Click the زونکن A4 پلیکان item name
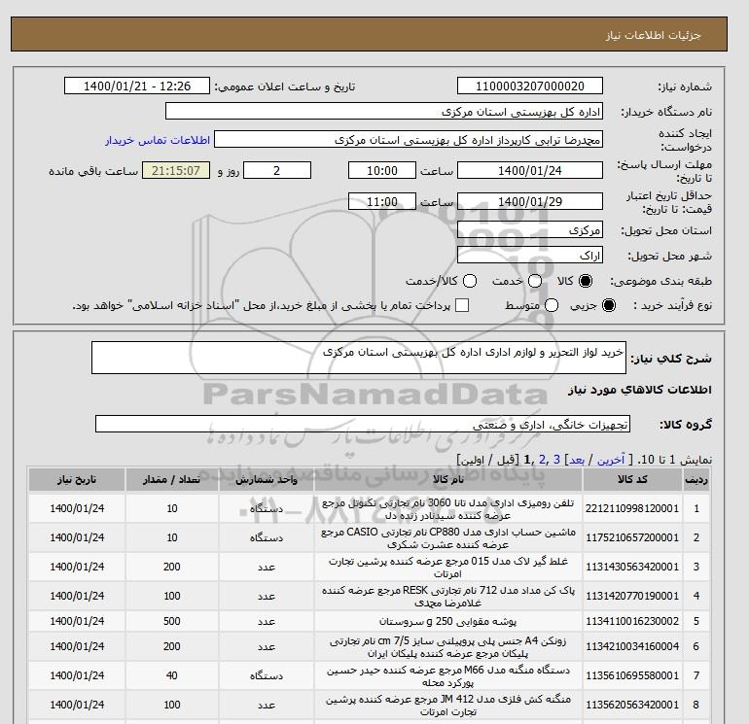749x724 pixels. (x=448, y=646)
